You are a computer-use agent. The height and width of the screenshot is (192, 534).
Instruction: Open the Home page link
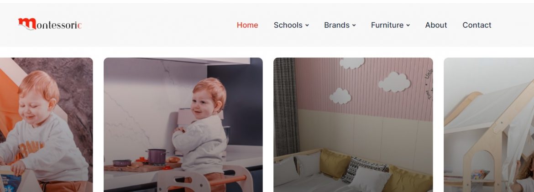tap(247, 25)
